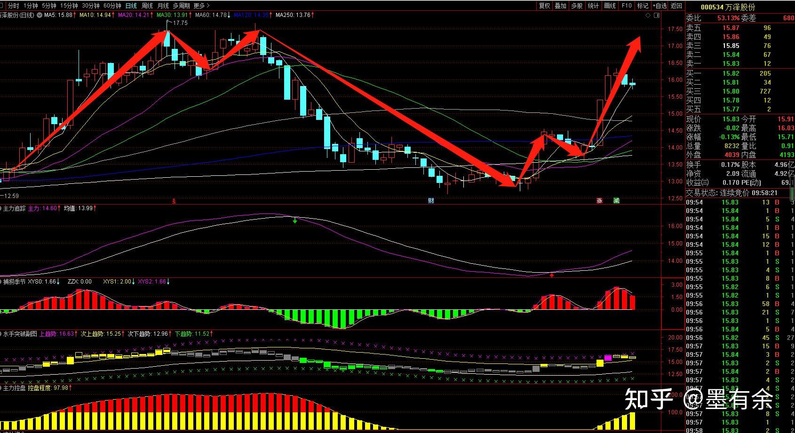This screenshot has height=433, width=795.
Task: Switch to the 周线 weekly chart tab
Action: click(x=147, y=6)
